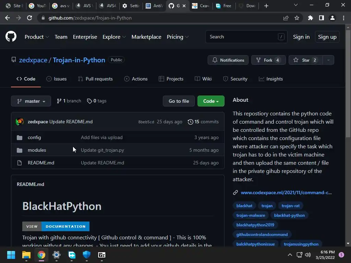Star the repository
This screenshot has height=263, width=351.
click(306, 60)
